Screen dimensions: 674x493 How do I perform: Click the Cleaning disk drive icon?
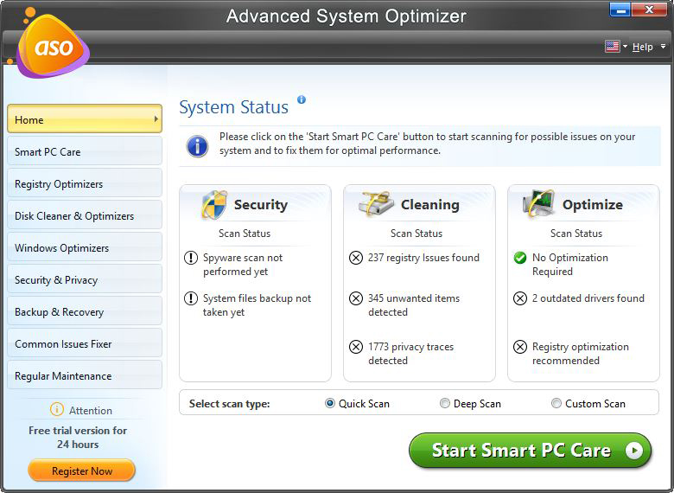pyautogui.click(x=376, y=203)
